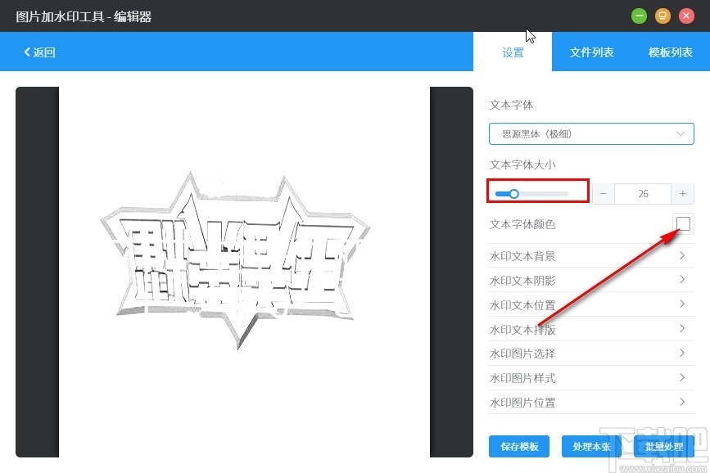Click the font size value field showing 26
This screenshot has height=473, width=710.
coord(642,193)
